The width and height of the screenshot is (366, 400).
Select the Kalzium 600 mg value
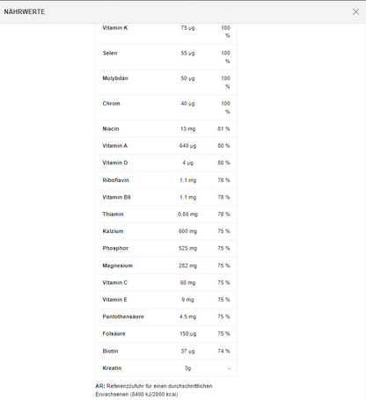tap(187, 231)
